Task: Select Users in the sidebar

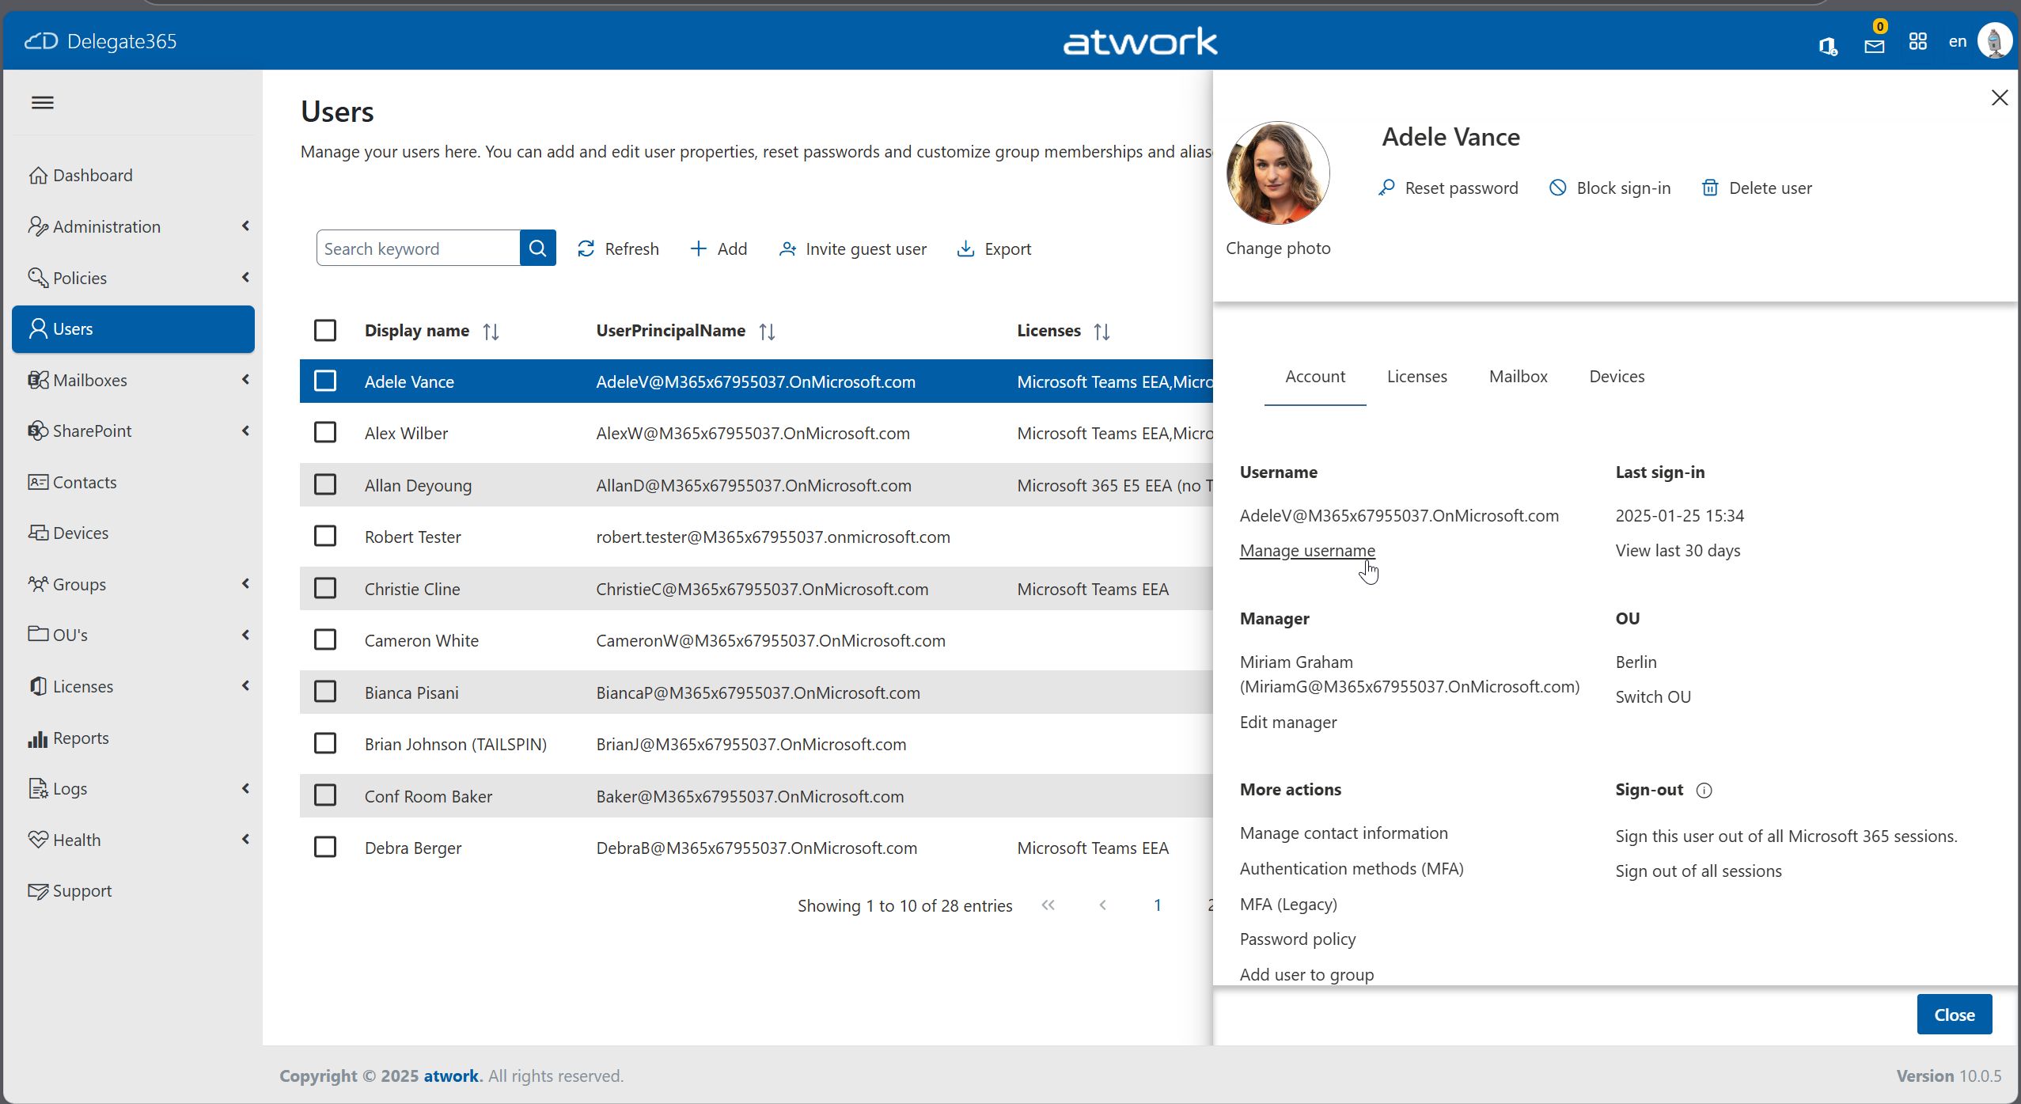Action: [133, 328]
